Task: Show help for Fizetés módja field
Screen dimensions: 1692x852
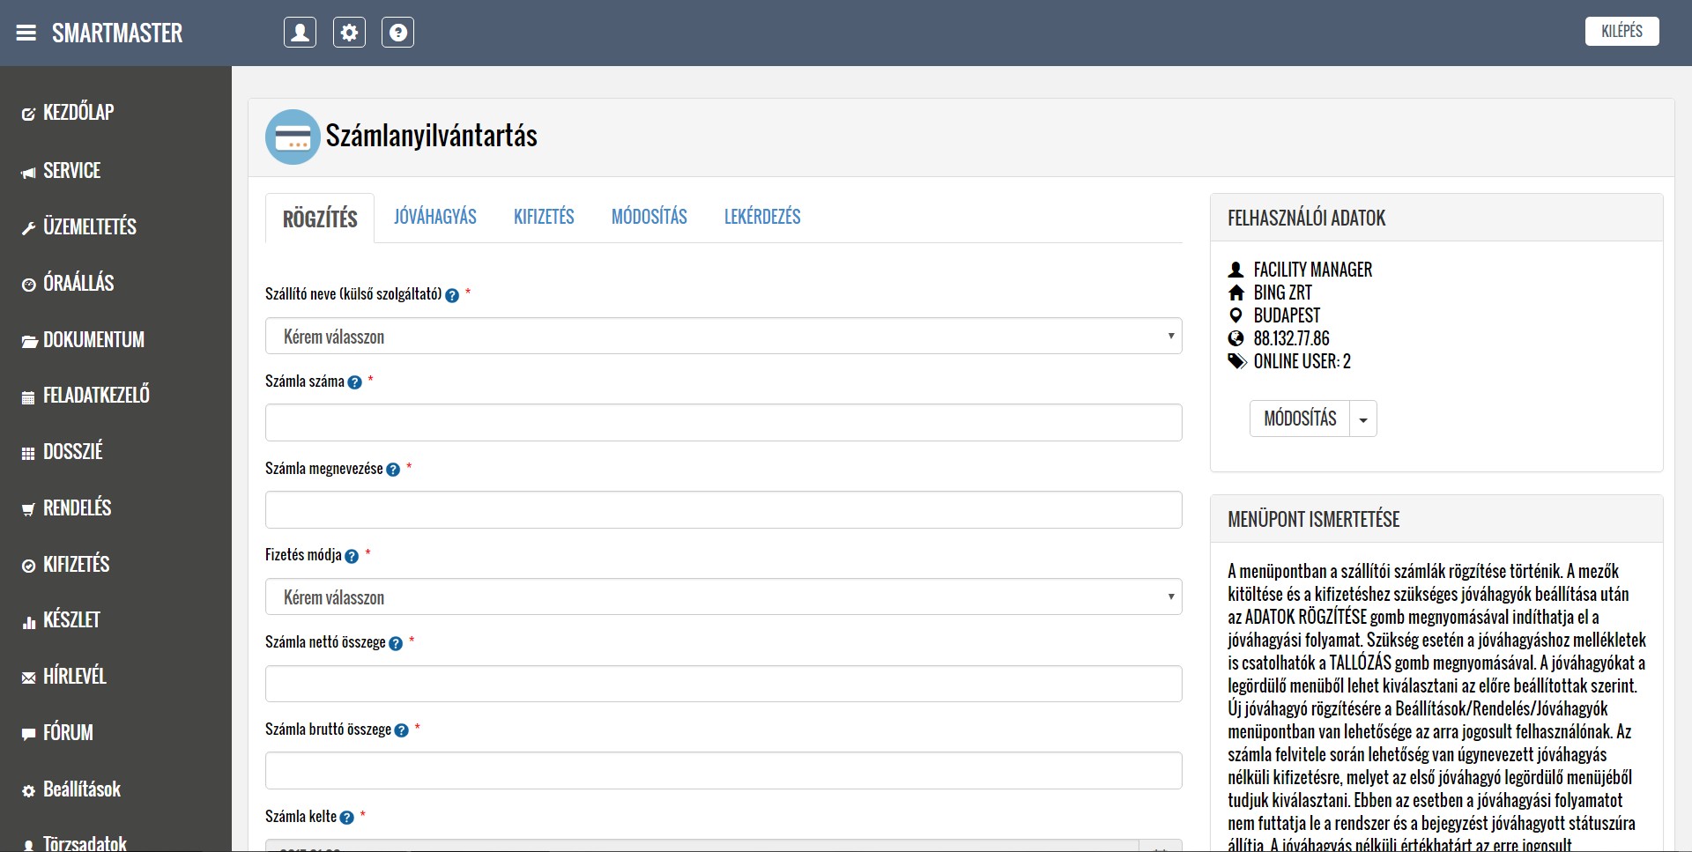Action: point(352,556)
